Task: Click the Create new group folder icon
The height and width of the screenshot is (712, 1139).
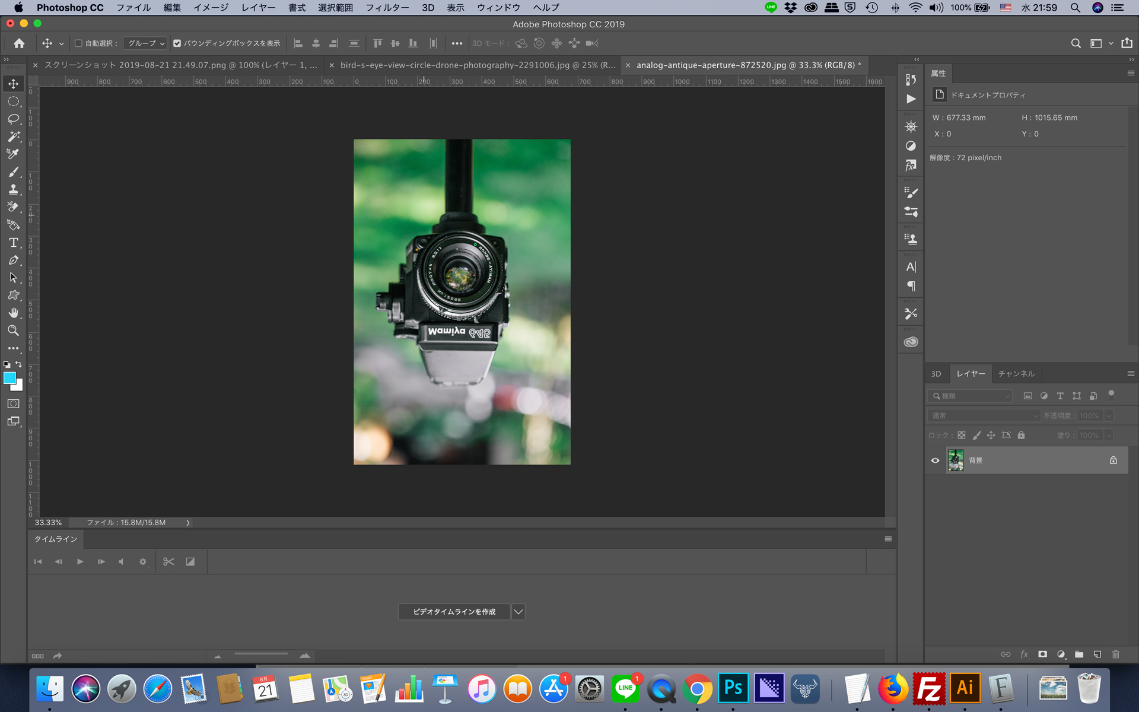Action: [x=1079, y=654]
